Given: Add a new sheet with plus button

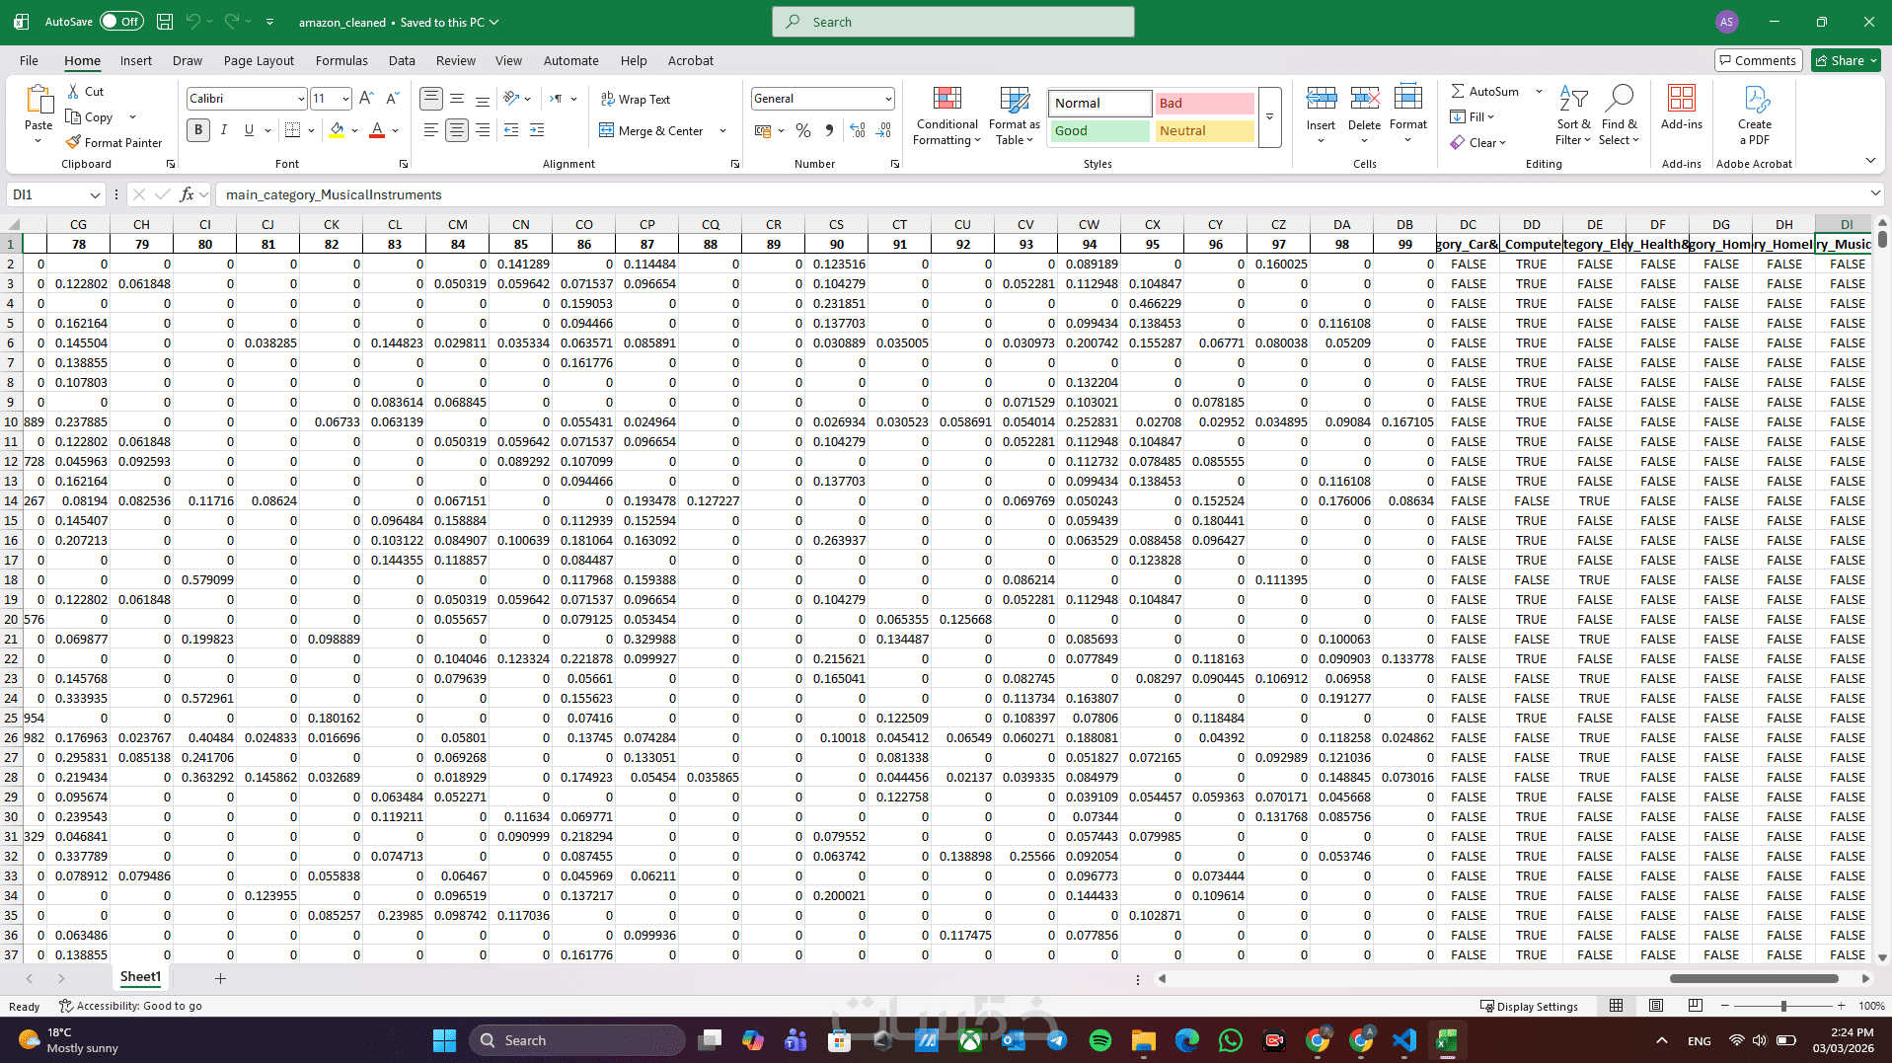Looking at the screenshot, I should pyautogui.click(x=220, y=978).
